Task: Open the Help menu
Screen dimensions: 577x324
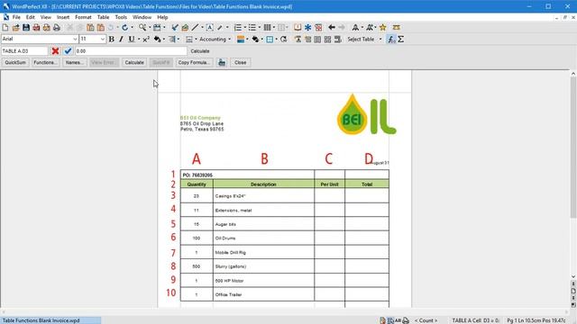Action: pyautogui.click(x=162, y=17)
